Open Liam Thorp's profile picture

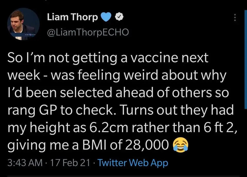(x=23, y=24)
